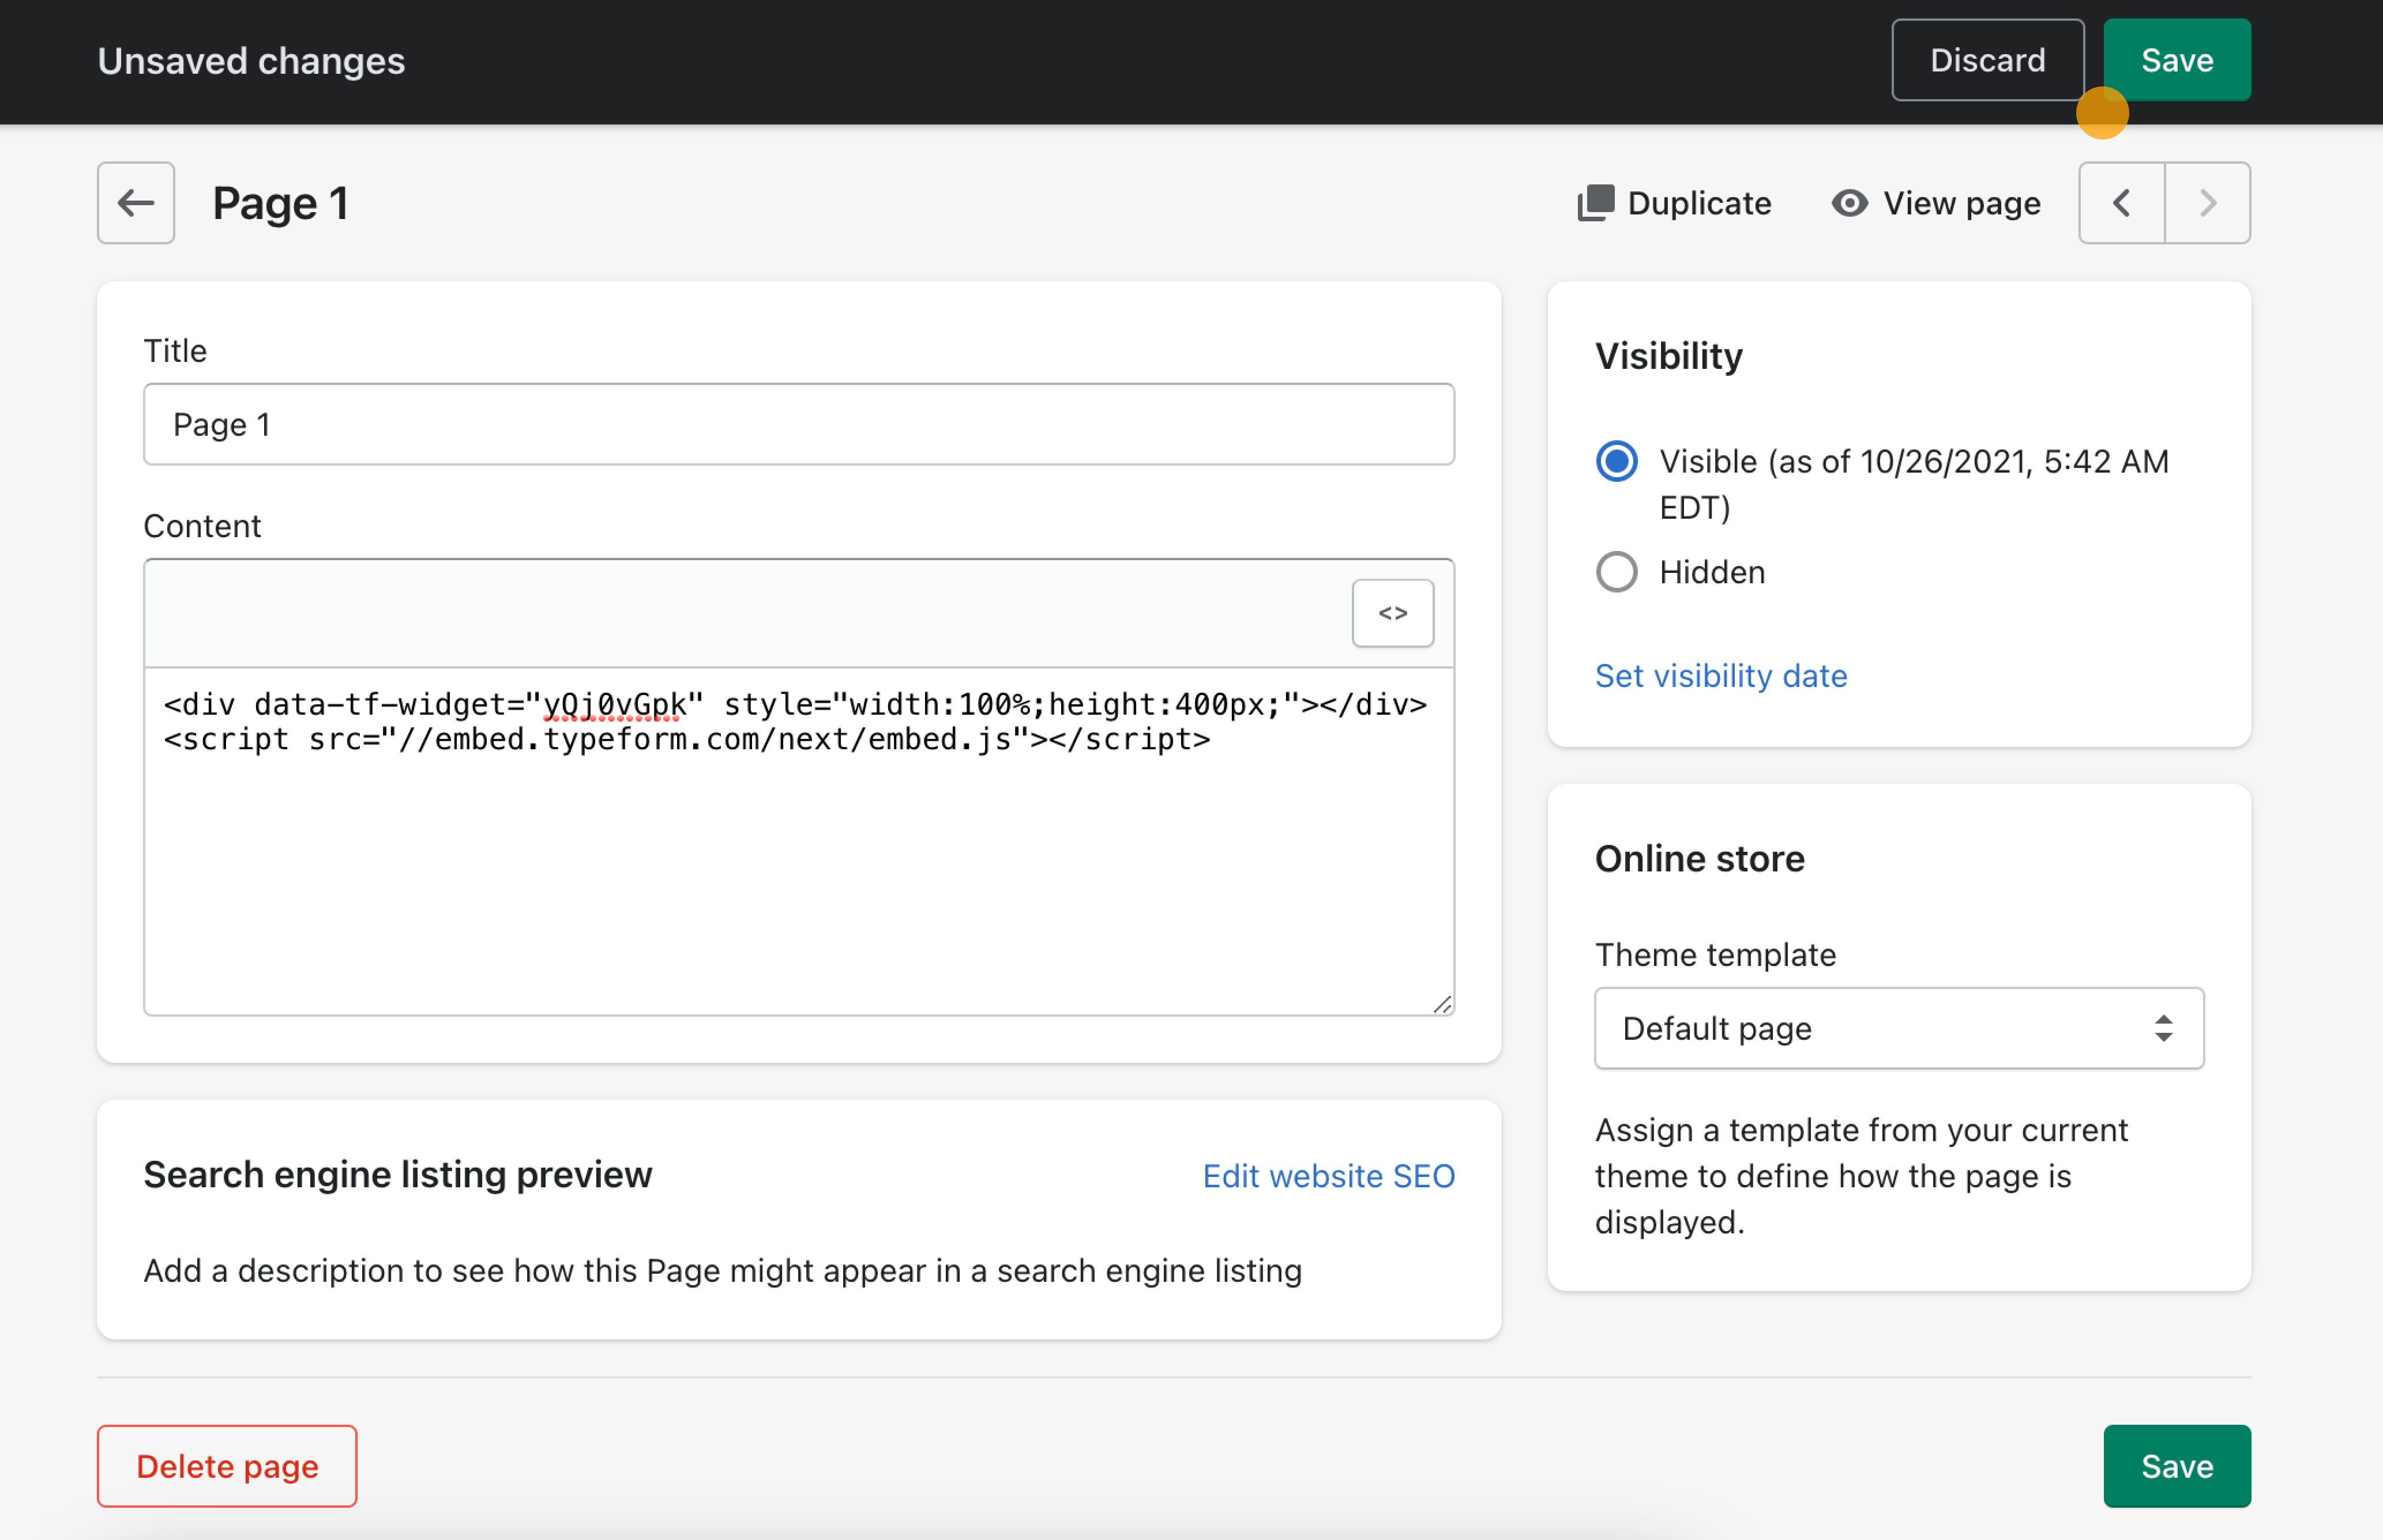Save changes from the top bar

(x=2177, y=60)
